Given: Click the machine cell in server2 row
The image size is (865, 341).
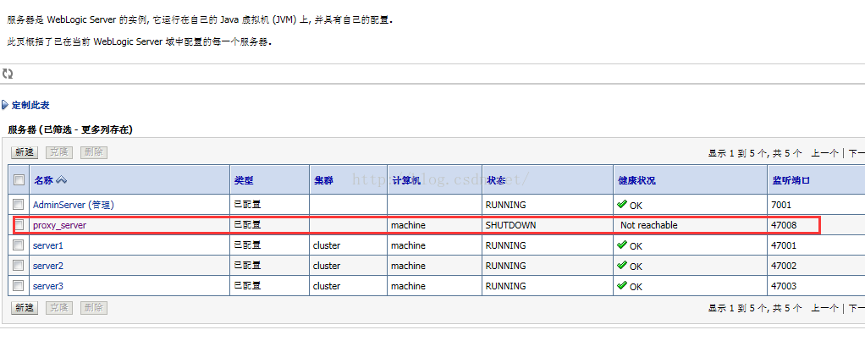Looking at the screenshot, I should pos(408,266).
